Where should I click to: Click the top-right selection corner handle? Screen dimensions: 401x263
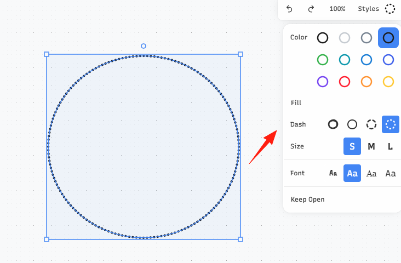click(240, 54)
